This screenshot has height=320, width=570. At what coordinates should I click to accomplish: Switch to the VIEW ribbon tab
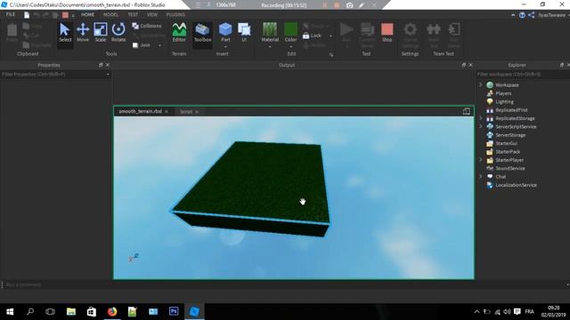click(x=152, y=14)
